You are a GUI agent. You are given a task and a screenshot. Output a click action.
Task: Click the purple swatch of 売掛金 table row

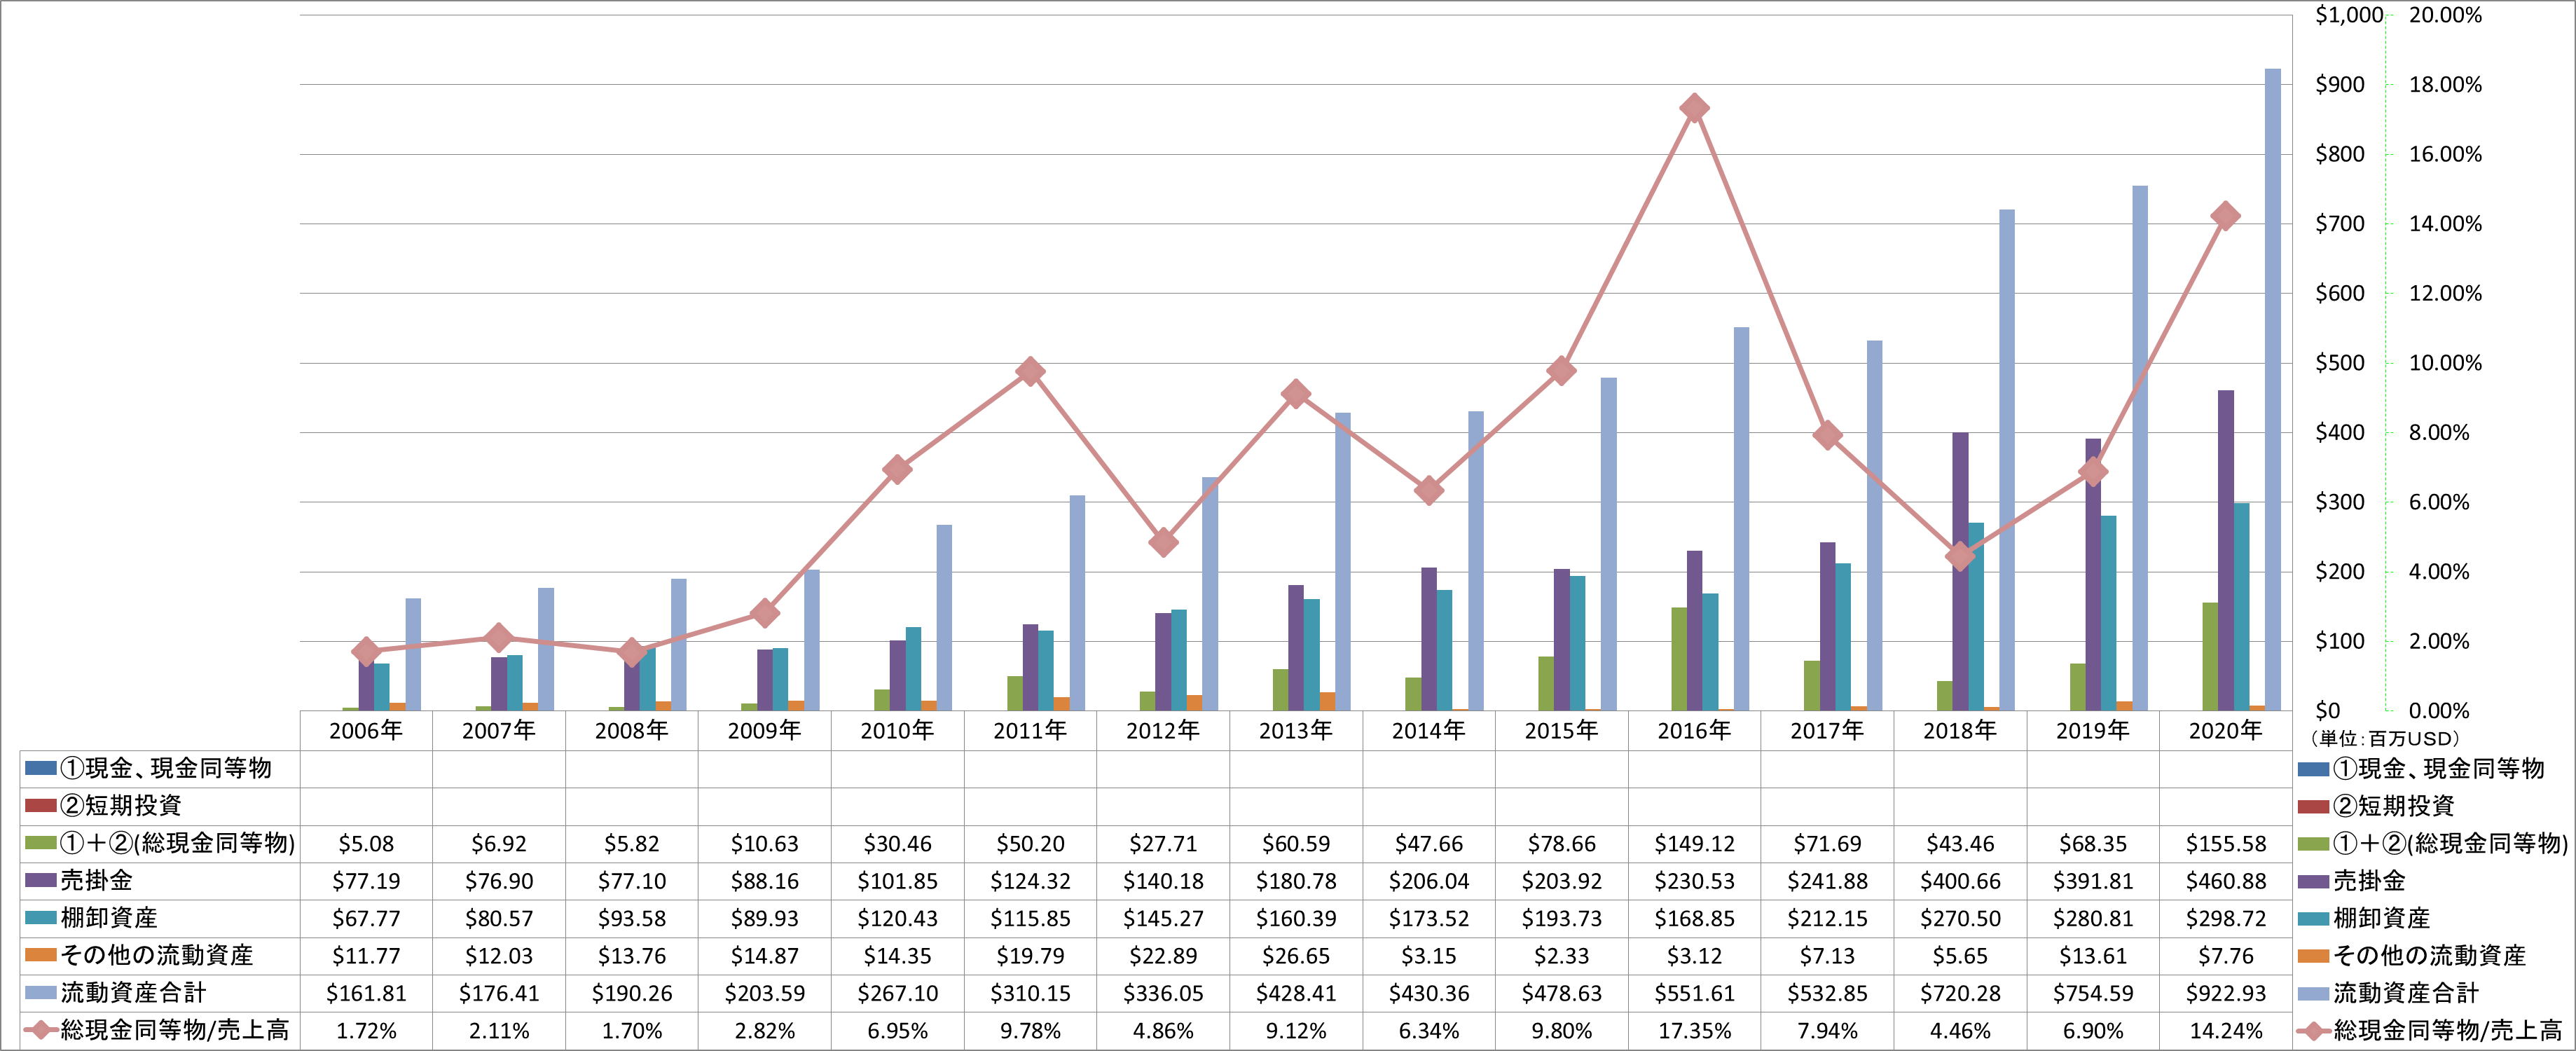[x=40, y=880]
